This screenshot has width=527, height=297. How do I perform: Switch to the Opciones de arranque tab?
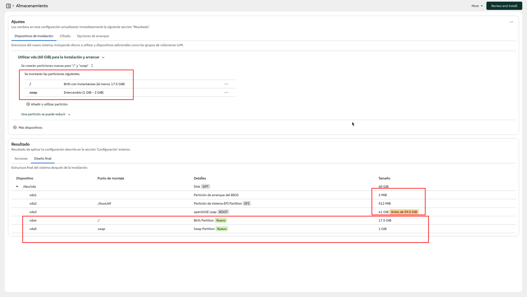[x=93, y=36]
